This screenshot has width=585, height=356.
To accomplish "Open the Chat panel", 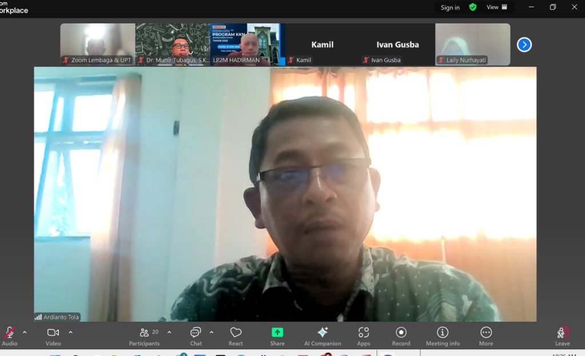I will coord(195,335).
